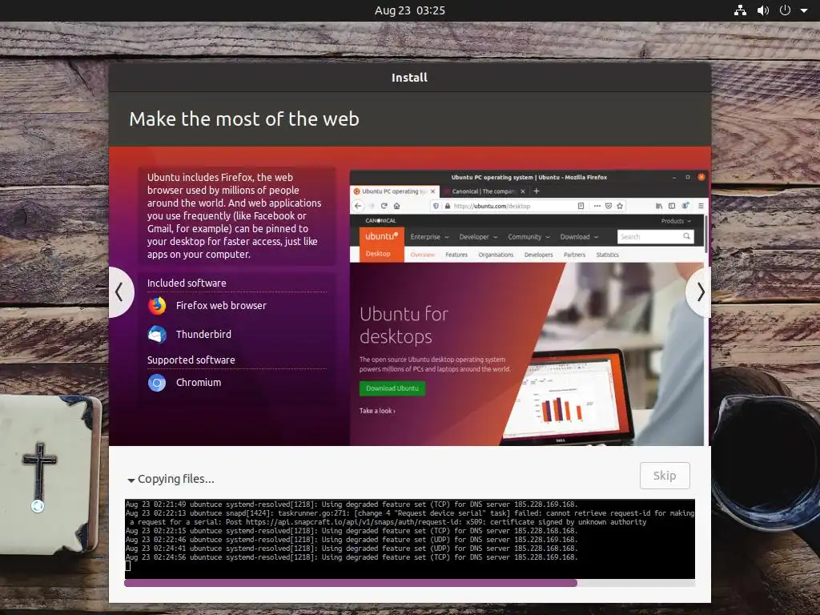Click the Firefox back arrow icon
820x615 pixels.
click(x=358, y=206)
